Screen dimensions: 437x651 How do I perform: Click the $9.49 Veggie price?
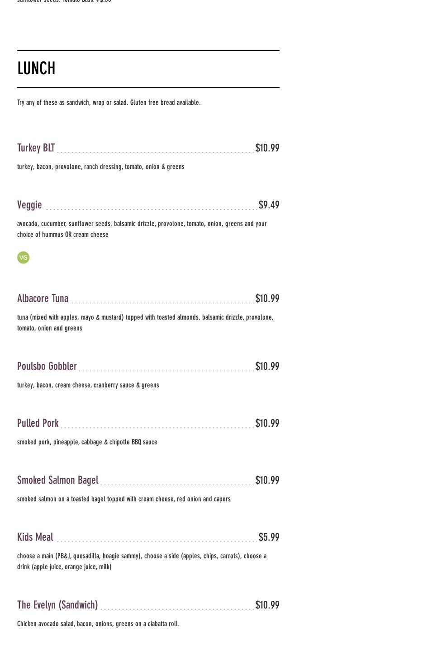pyautogui.click(x=269, y=205)
